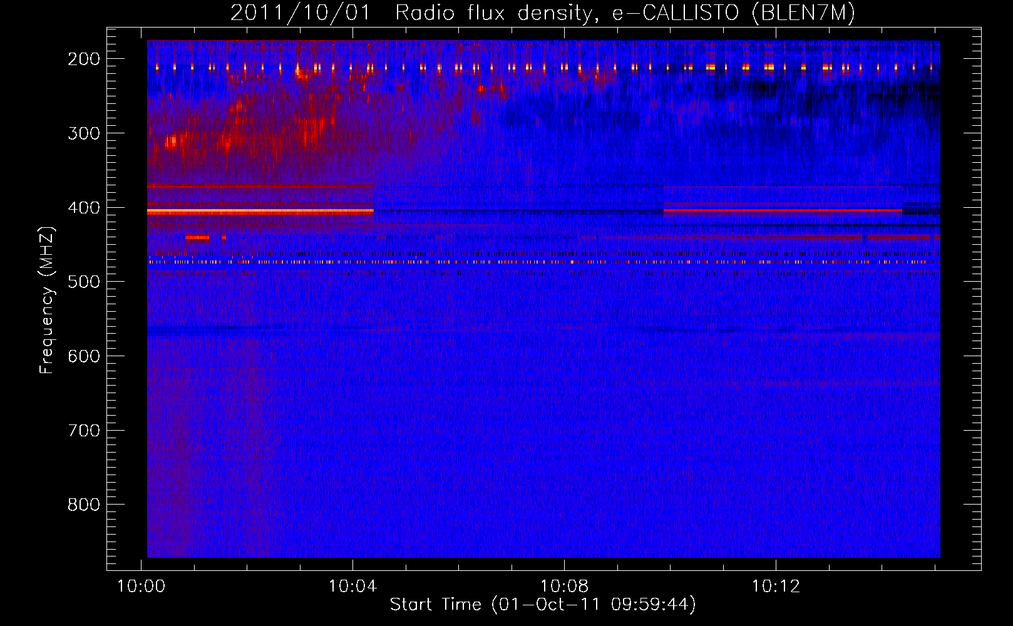This screenshot has height=626, width=1013.
Task: Click the bright 400 MHz band near 10:02
Action: 260,212
